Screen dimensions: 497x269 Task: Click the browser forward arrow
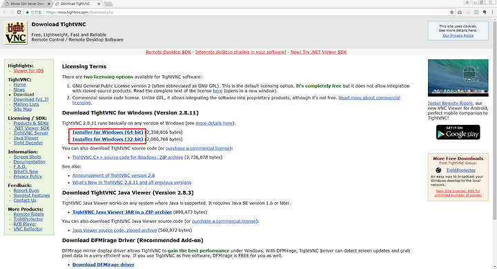[12, 12]
